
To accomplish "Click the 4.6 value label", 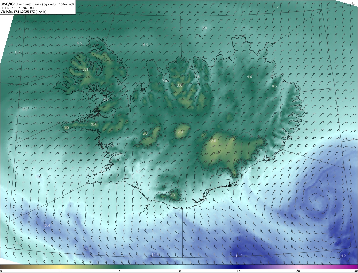I will coord(249,77).
